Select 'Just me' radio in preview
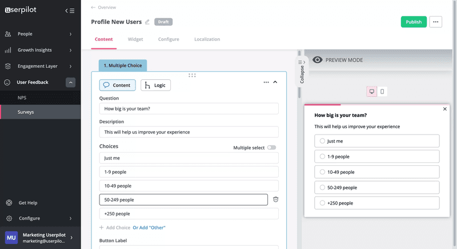Viewport: 457px width, 249px height. click(x=322, y=141)
